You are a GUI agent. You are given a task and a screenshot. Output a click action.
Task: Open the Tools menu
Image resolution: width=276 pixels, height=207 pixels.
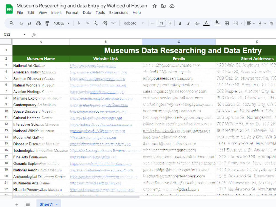100,12
